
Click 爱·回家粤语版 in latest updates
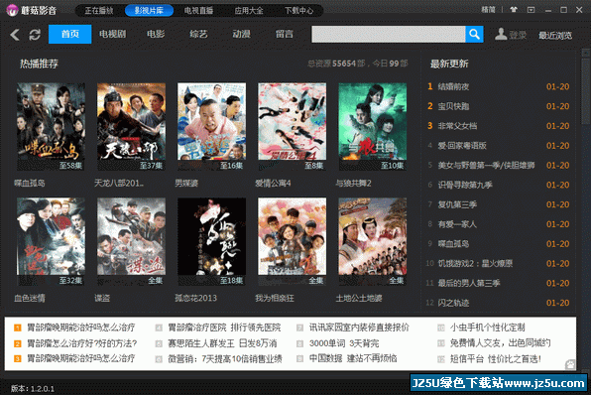[x=462, y=146]
